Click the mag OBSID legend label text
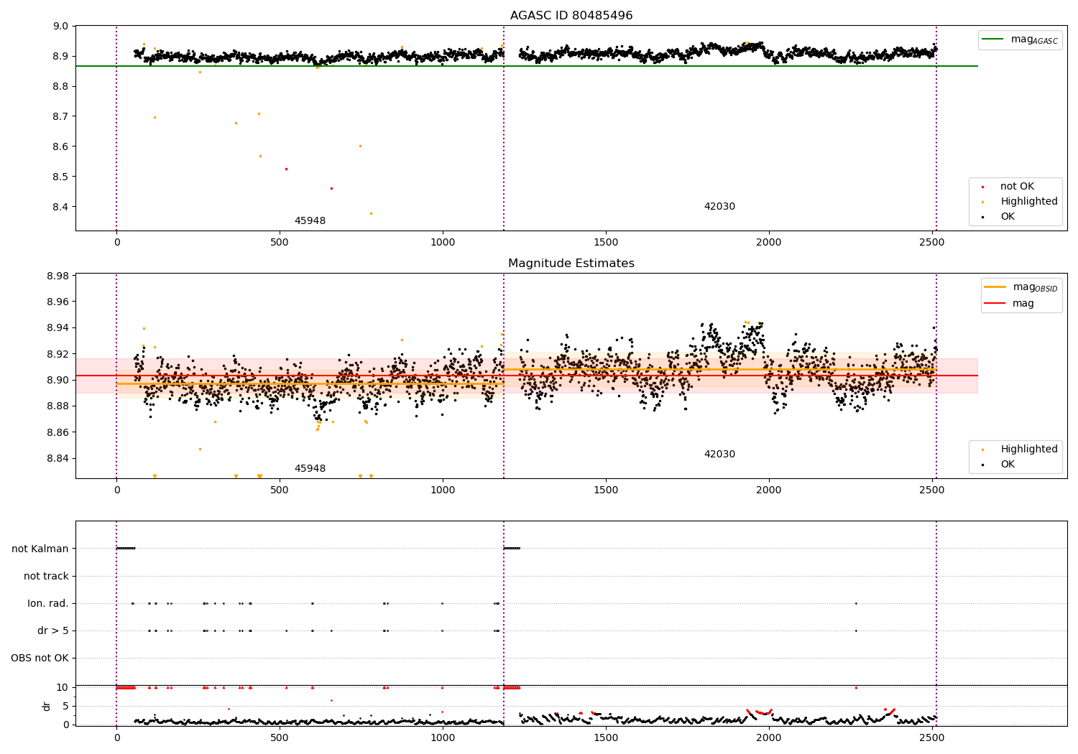1078x754 pixels. (1035, 288)
